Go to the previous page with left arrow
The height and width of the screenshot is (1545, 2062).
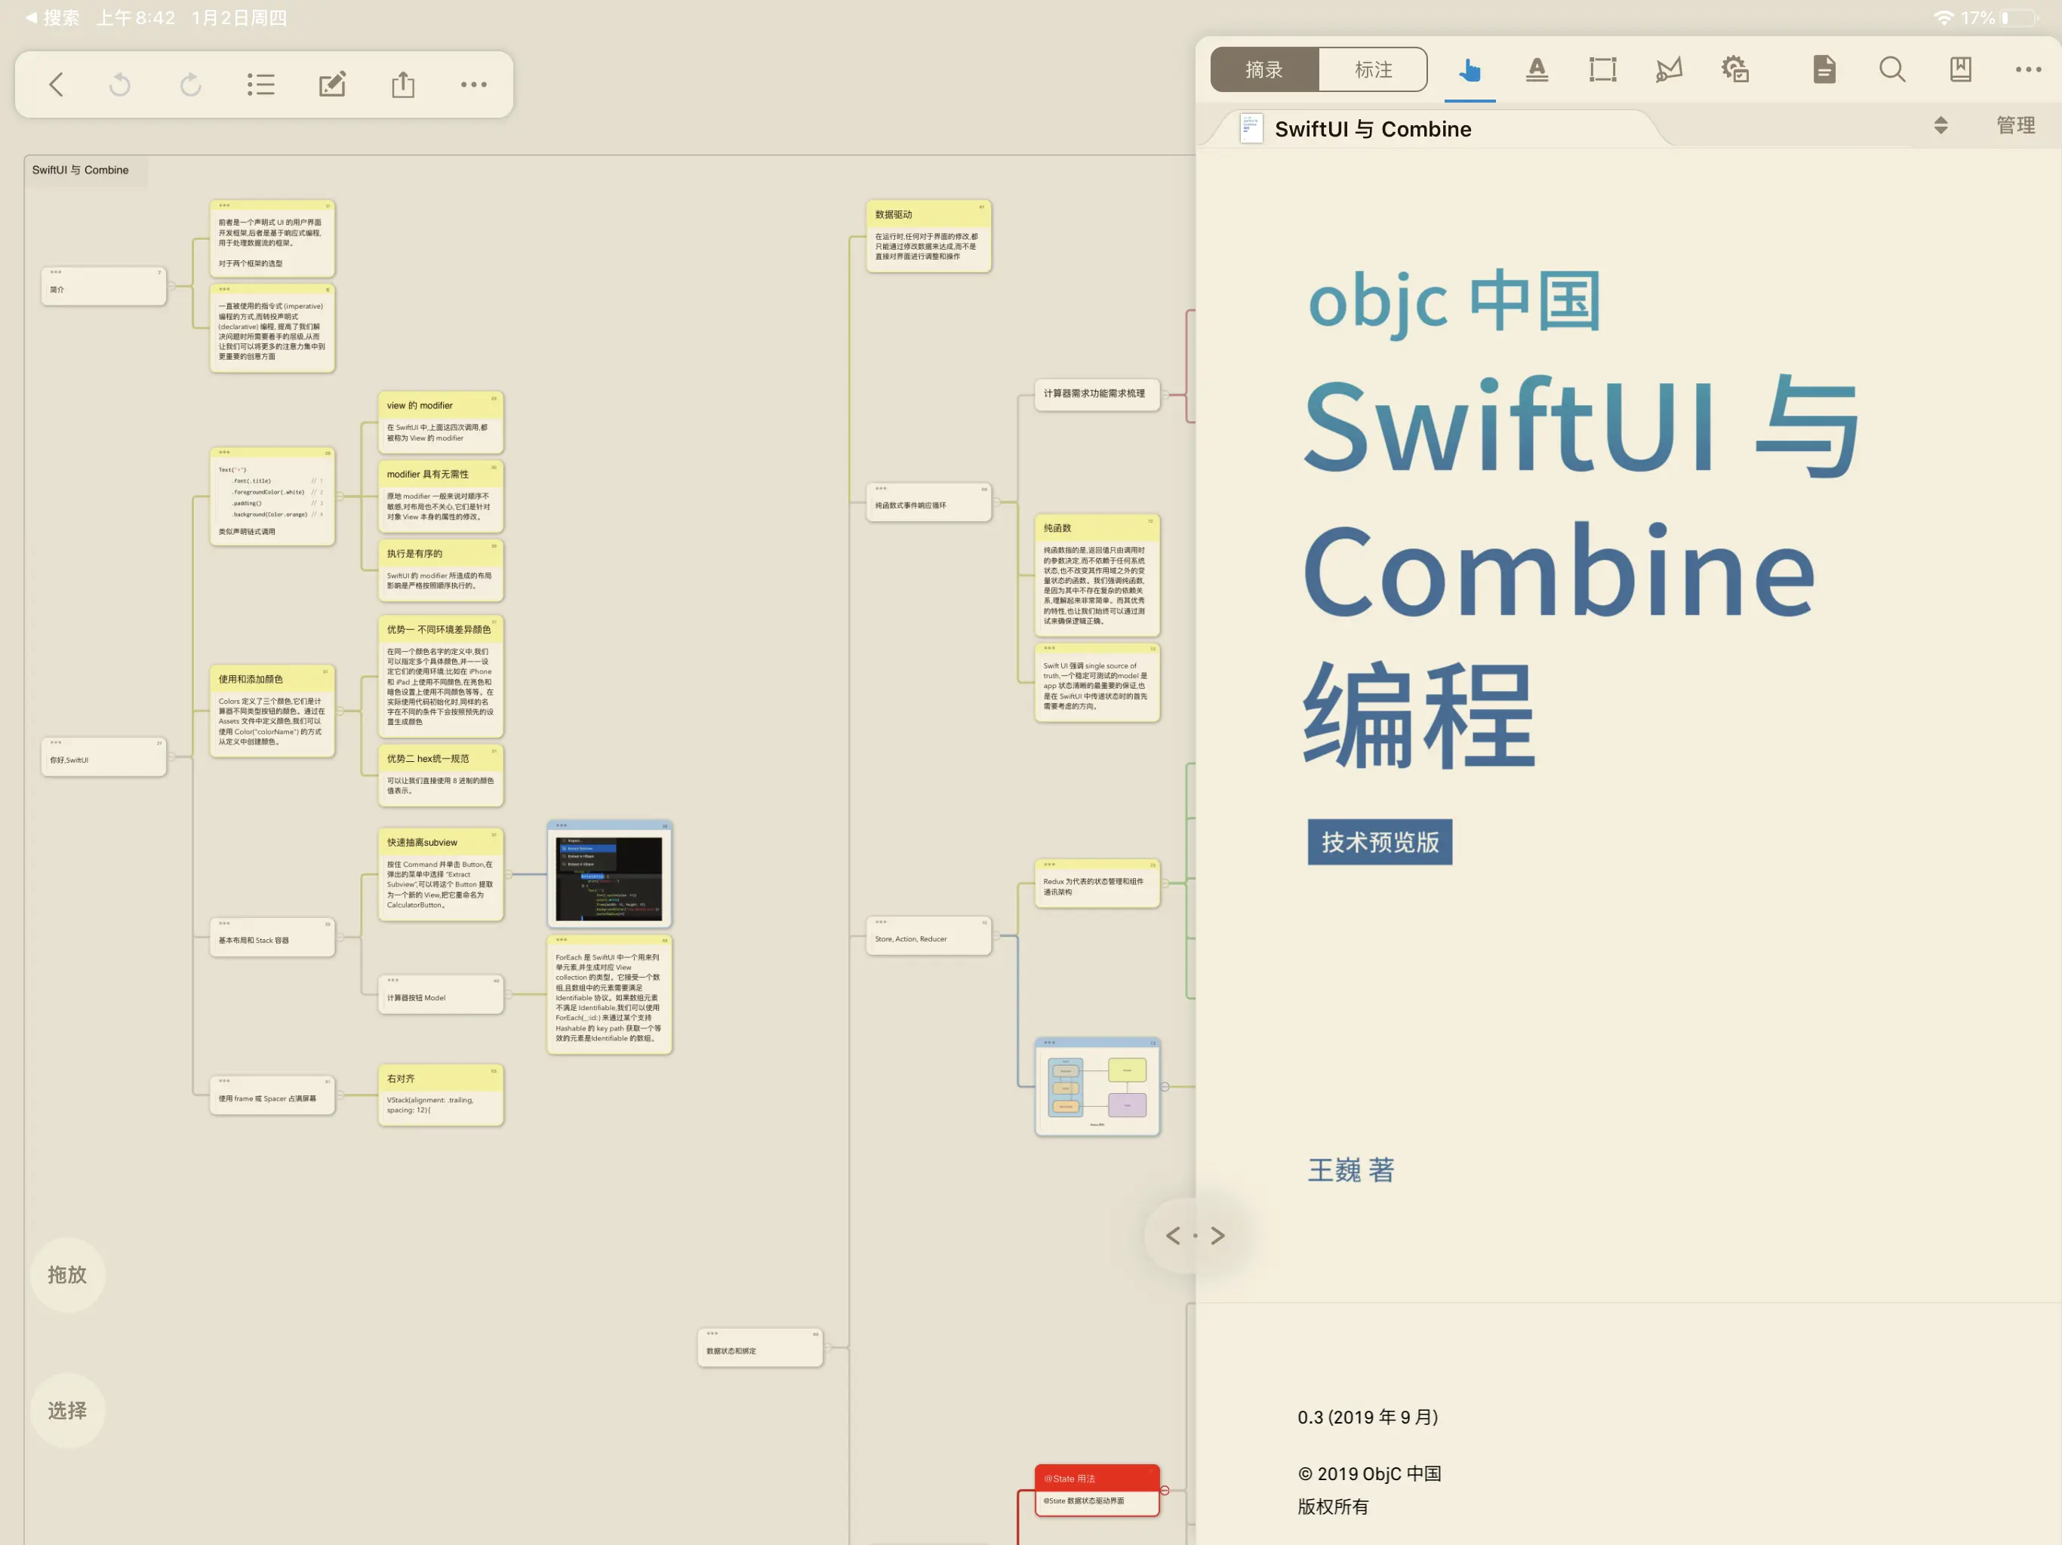(x=1173, y=1236)
